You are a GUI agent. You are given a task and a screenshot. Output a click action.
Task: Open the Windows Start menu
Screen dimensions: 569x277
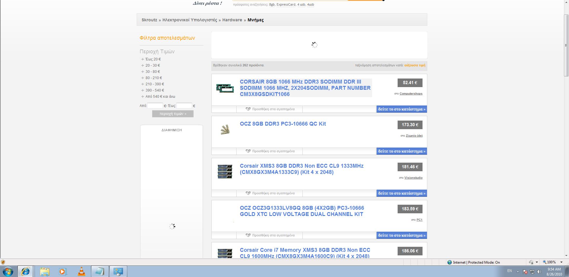point(8,271)
